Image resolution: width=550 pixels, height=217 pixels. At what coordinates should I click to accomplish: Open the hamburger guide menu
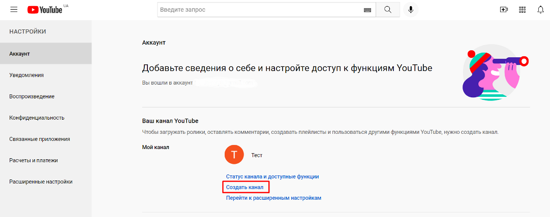tap(14, 10)
